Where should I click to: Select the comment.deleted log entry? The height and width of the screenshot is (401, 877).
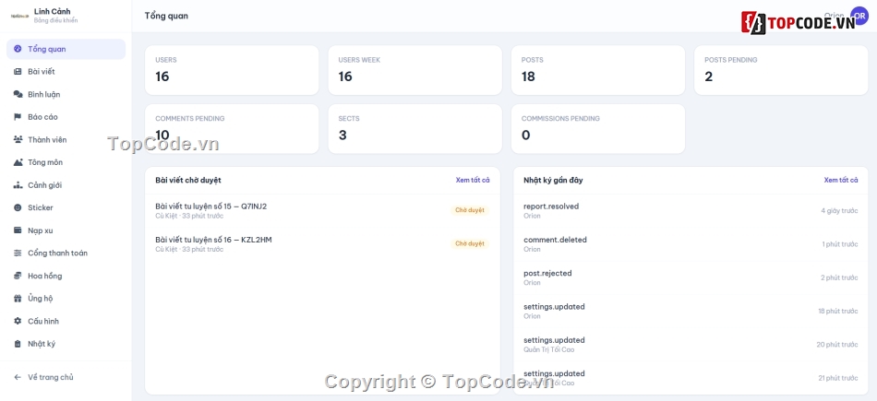691,244
